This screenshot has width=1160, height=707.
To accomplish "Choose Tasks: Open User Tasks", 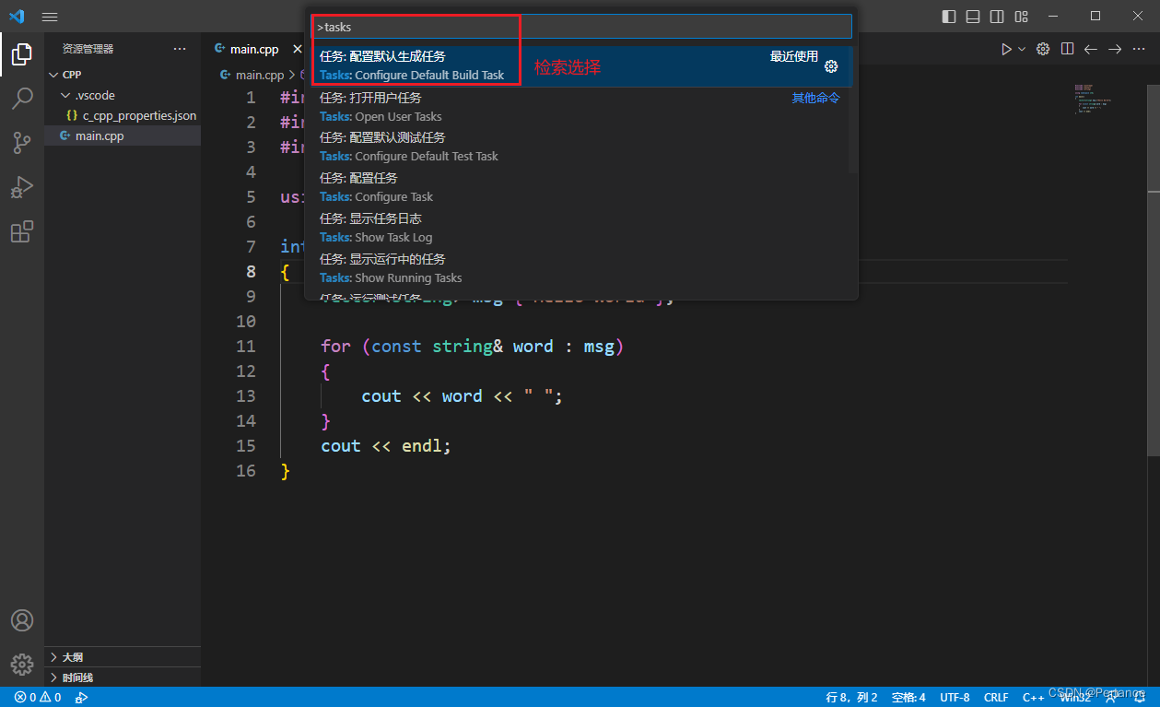I will [581, 107].
